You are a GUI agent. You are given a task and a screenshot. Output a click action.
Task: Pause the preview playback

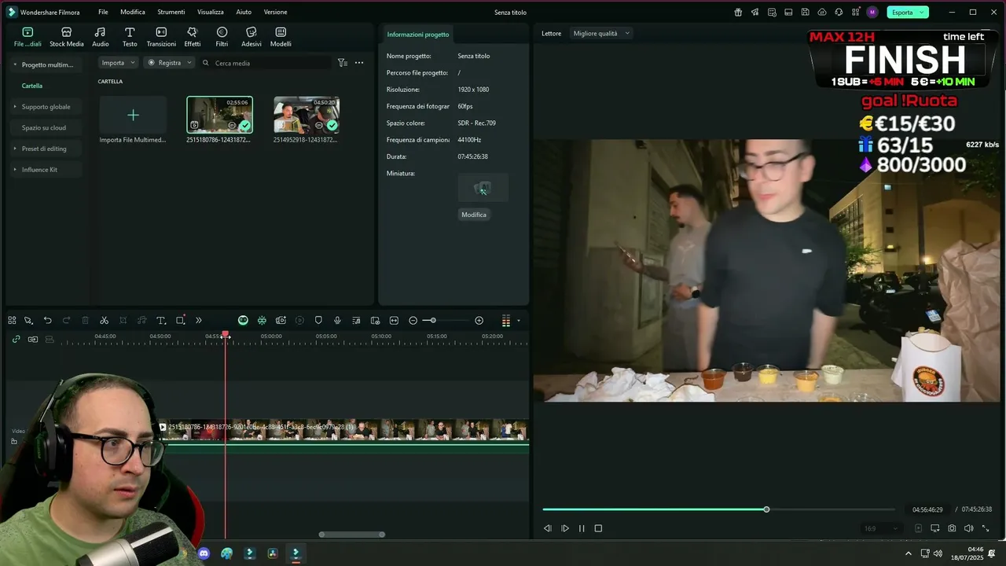(582, 528)
